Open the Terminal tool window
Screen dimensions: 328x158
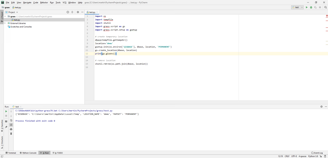(x=11, y=153)
